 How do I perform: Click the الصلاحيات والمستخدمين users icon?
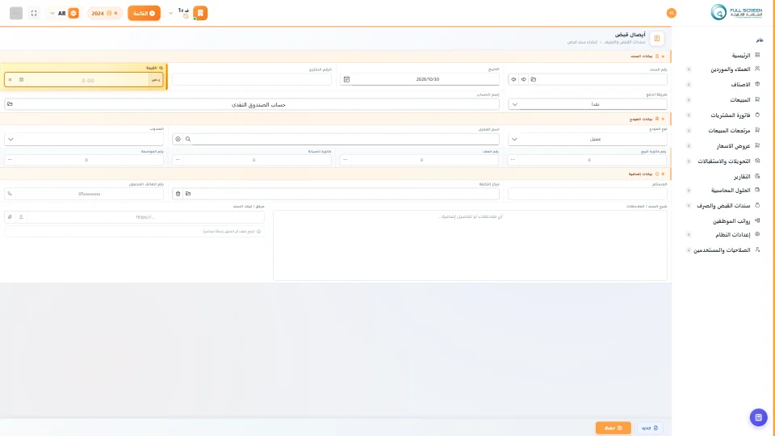757,249
